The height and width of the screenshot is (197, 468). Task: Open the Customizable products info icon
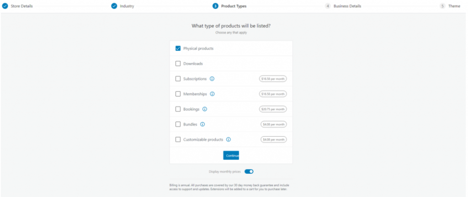(x=229, y=139)
